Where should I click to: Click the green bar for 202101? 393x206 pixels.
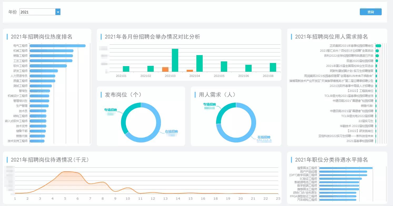tap(126, 69)
